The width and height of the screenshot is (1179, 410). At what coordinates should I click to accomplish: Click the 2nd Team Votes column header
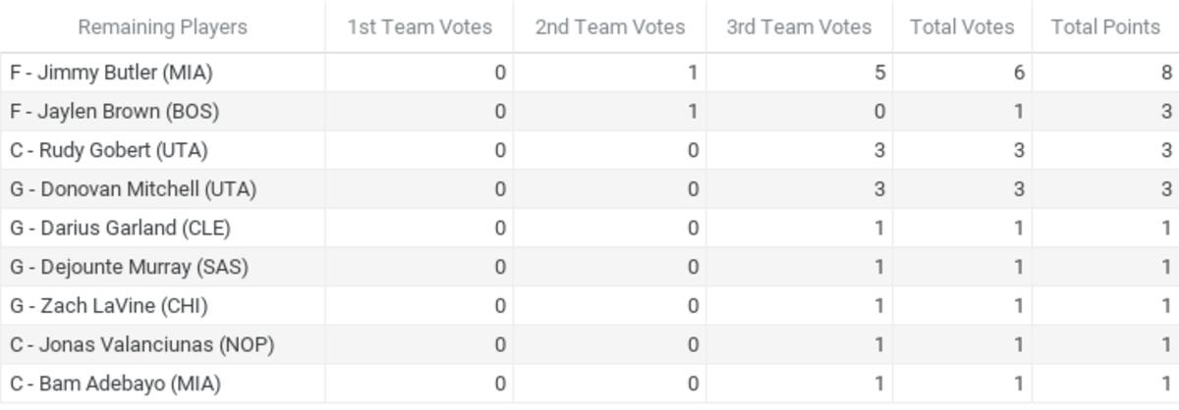click(609, 27)
